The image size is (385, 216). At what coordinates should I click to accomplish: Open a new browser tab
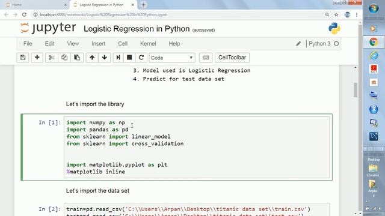(x=143, y=5)
